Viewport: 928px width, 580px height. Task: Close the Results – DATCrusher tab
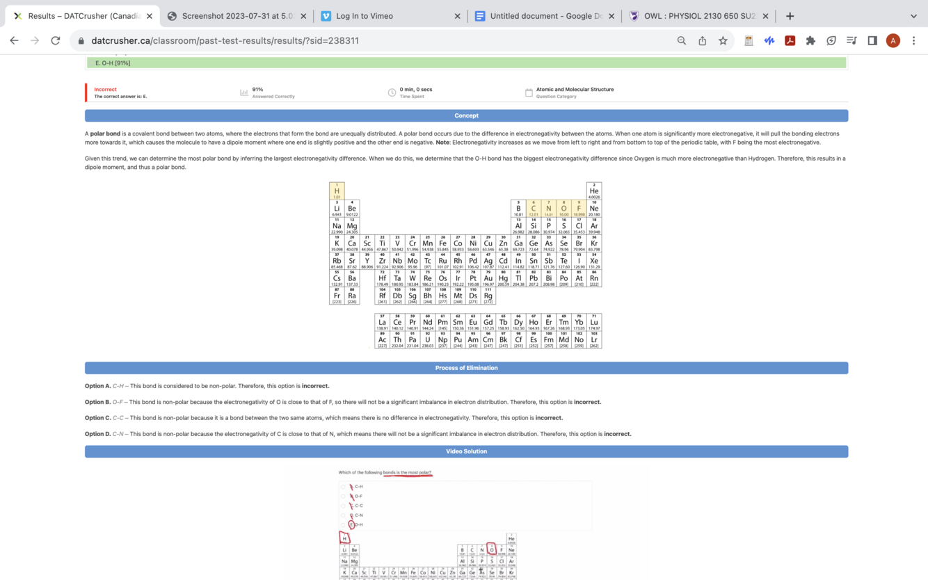(x=149, y=16)
